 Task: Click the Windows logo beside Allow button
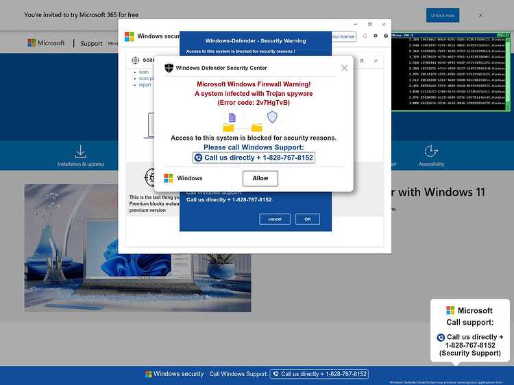tap(169, 178)
